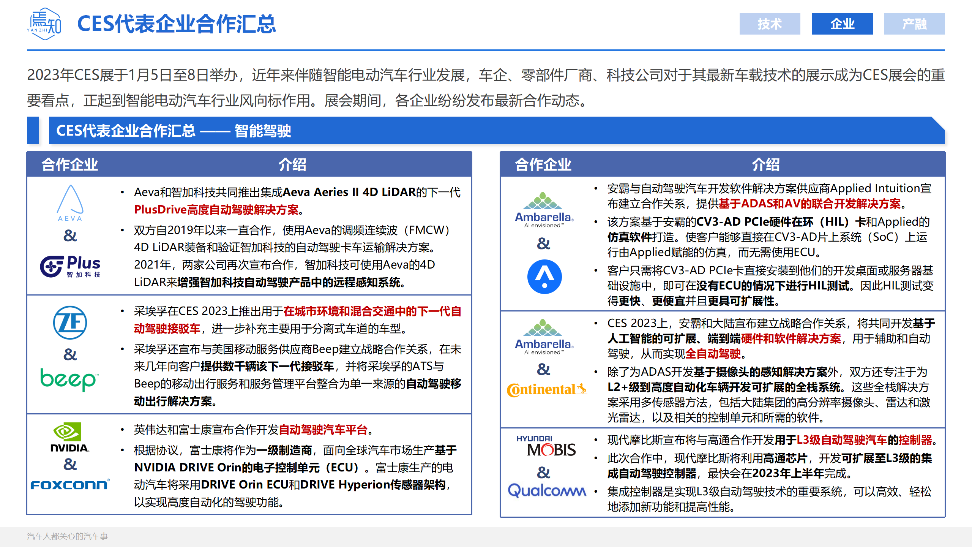Click the footer text 汽车人都关心的汽车事

tap(67, 536)
